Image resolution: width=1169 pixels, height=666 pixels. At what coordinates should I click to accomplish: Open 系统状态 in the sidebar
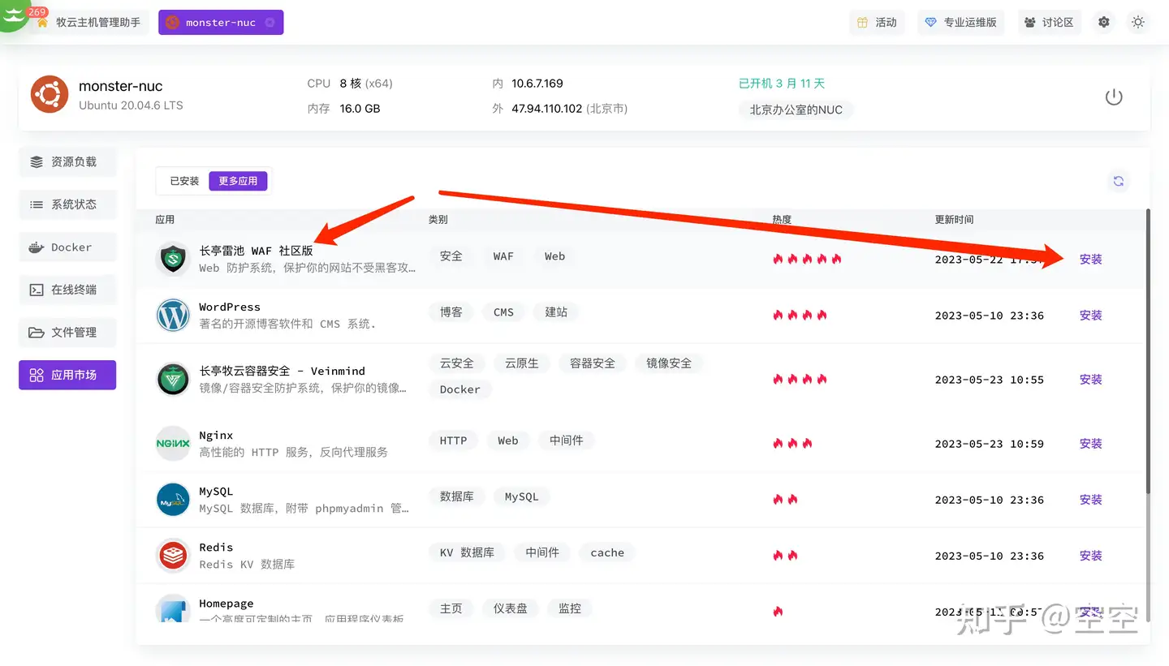pyautogui.click(x=67, y=204)
